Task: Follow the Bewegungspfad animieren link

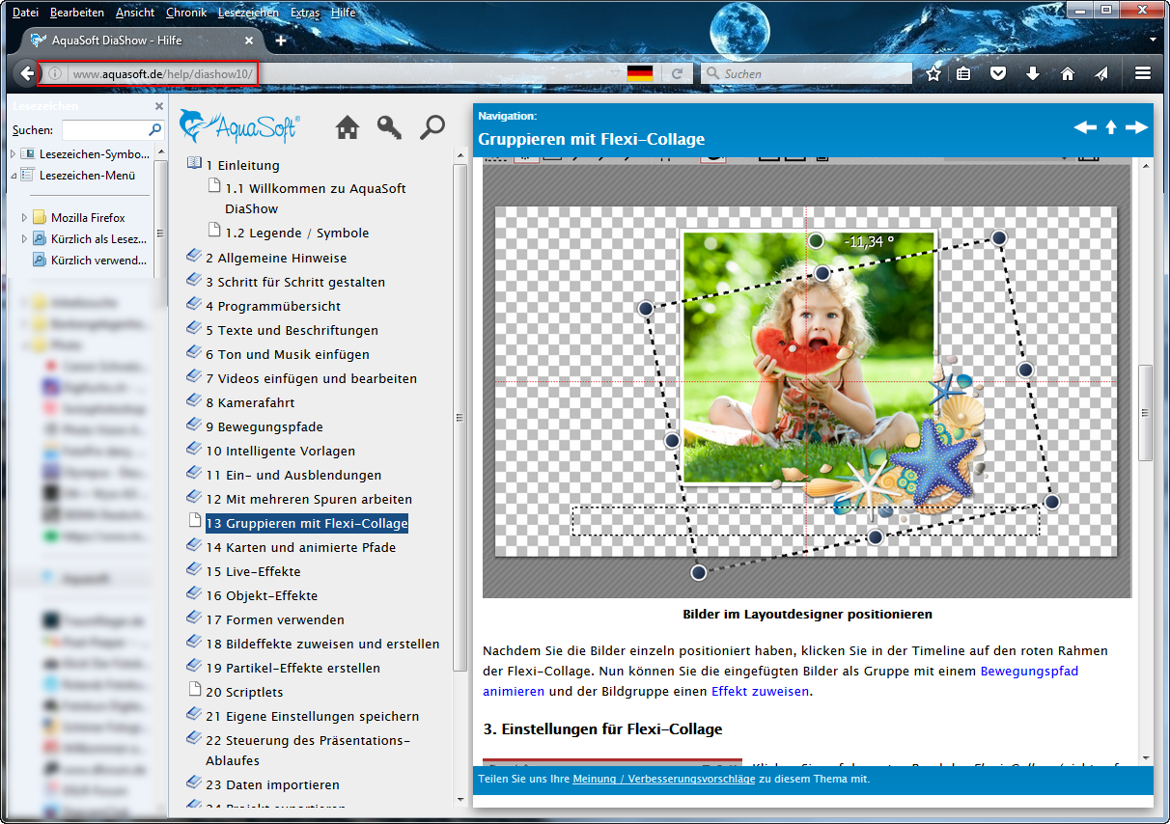Action: tap(1029, 670)
